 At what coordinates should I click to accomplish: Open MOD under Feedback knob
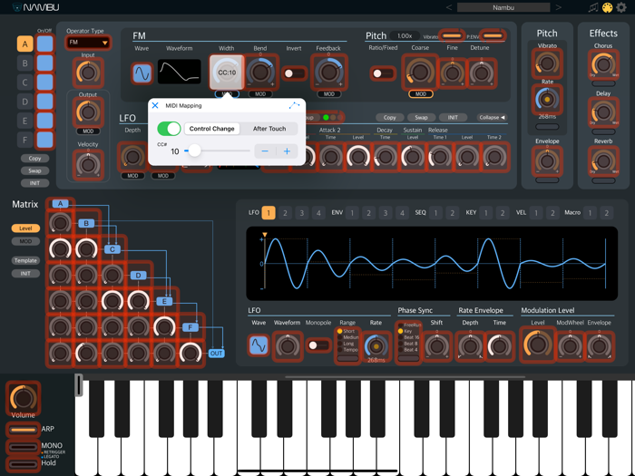pyautogui.click(x=328, y=94)
